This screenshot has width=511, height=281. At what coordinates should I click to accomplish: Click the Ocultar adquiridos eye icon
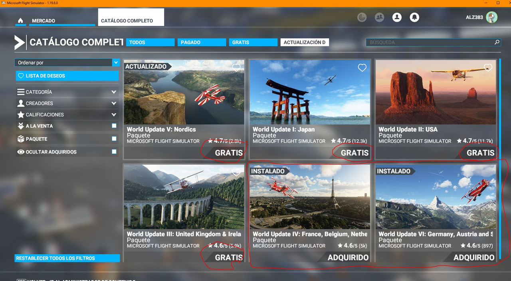click(21, 152)
